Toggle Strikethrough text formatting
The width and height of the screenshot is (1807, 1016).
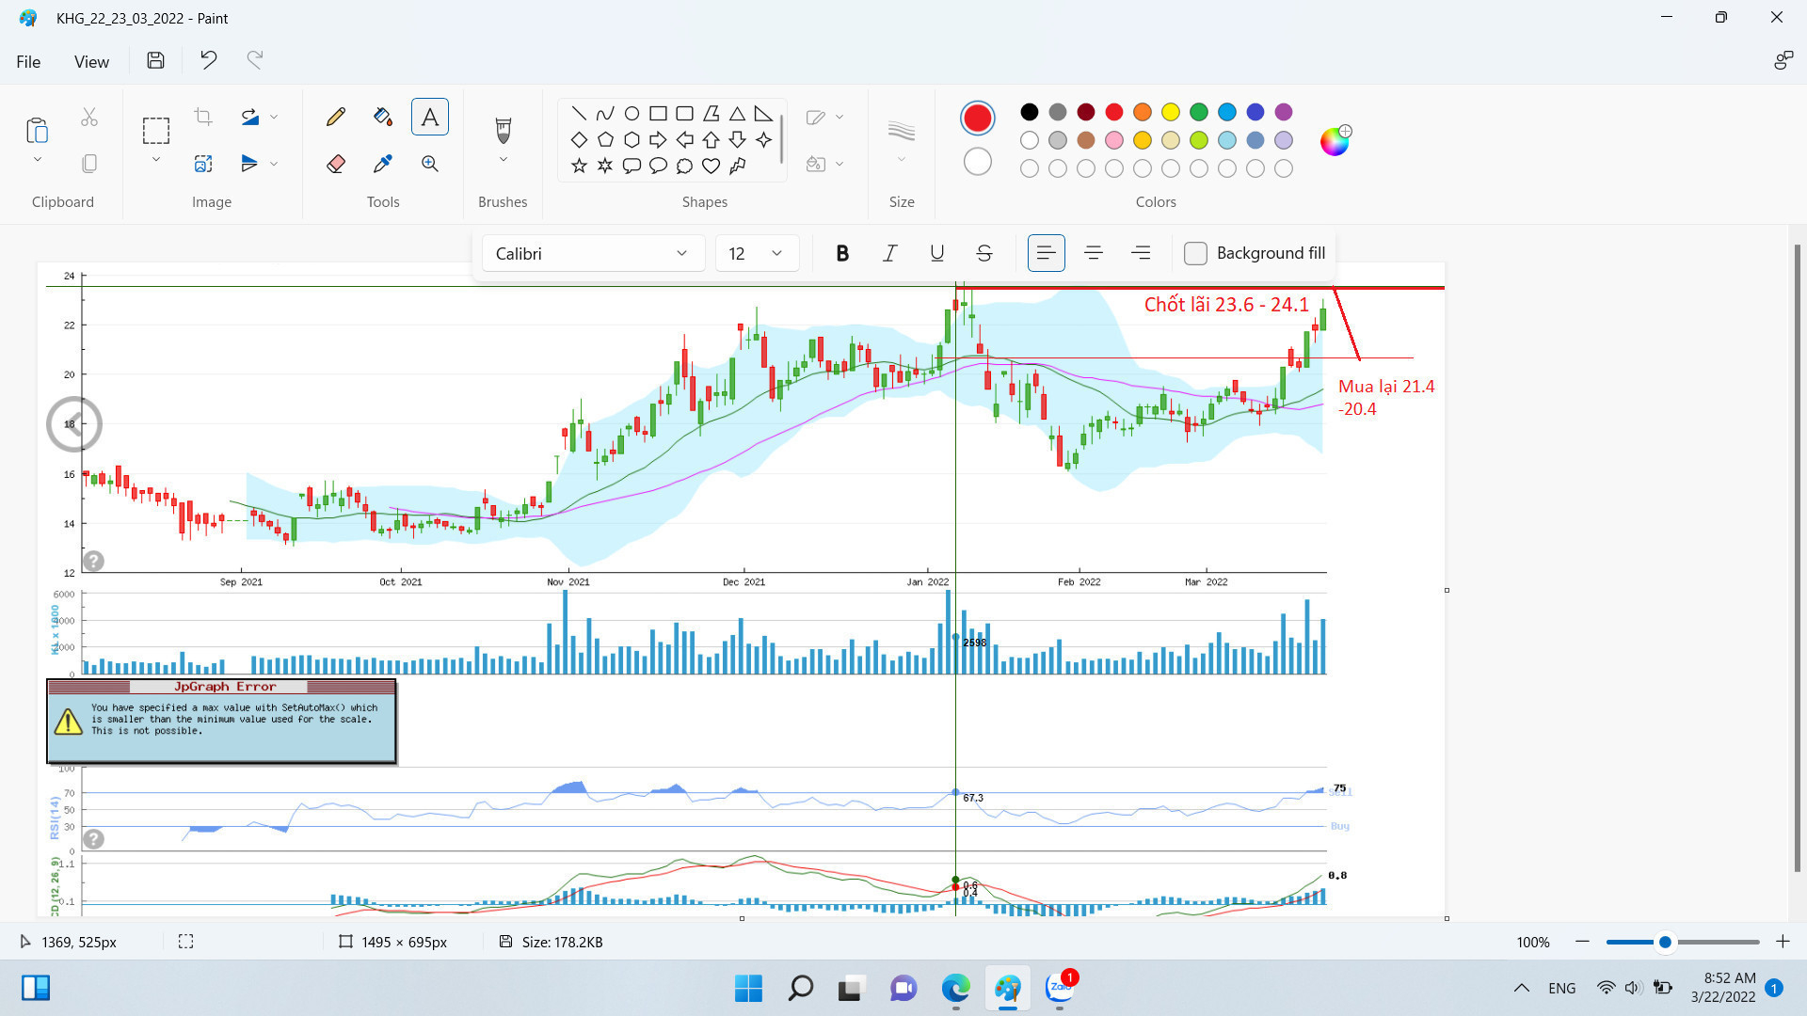pos(983,253)
